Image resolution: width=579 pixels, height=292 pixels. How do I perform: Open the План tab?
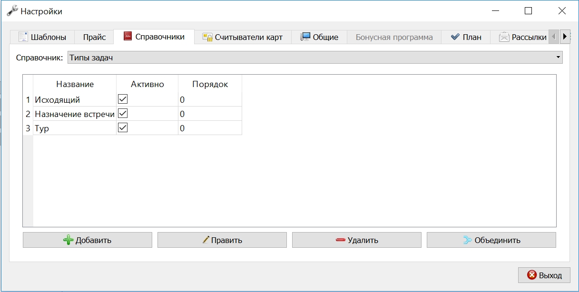tap(466, 37)
